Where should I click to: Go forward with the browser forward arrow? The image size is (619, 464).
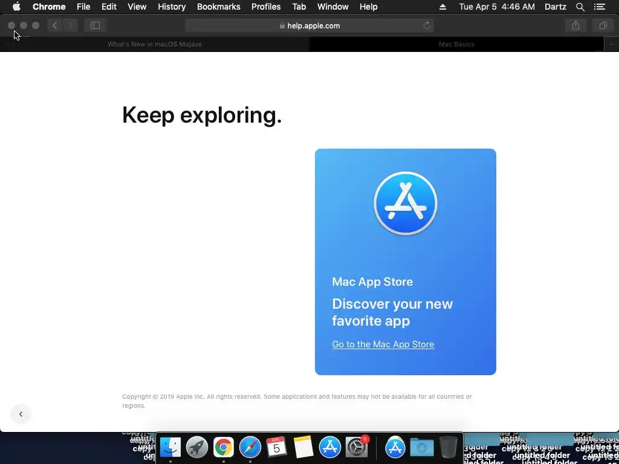[70, 25]
